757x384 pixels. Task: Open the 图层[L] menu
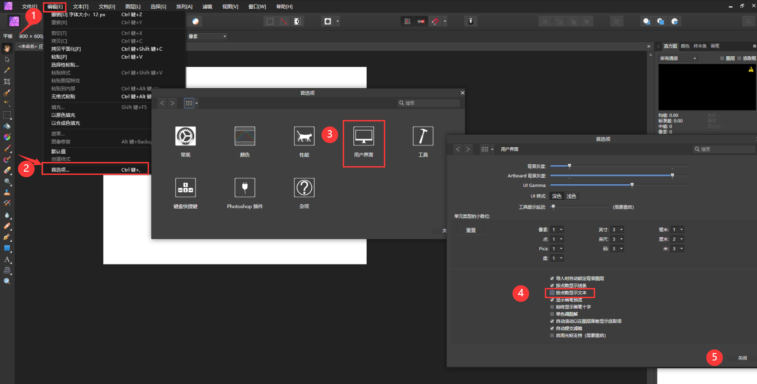pyautogui.click(x=132, y=6)
